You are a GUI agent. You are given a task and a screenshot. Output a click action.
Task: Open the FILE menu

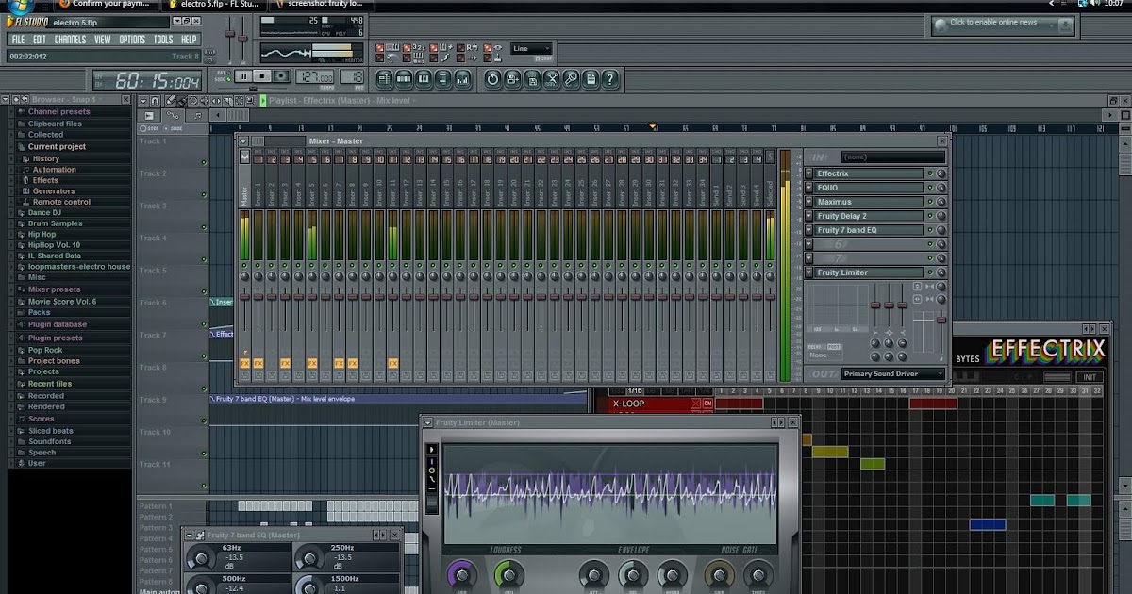pyautogui.click(x=18, y=40)
